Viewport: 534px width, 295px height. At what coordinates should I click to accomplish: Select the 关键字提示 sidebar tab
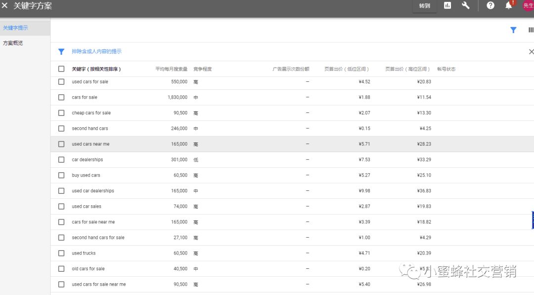pos(25,28)
